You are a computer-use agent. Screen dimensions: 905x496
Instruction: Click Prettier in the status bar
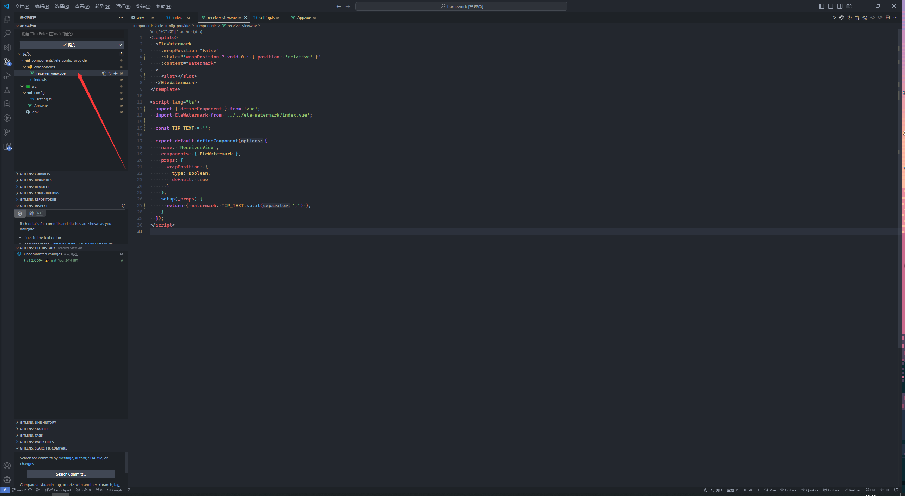tap(852, 490)
